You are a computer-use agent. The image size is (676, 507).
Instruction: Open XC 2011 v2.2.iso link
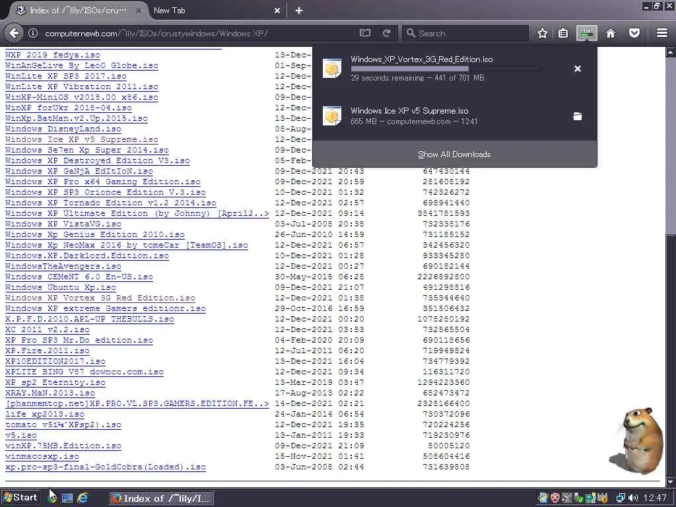(48, 329)
